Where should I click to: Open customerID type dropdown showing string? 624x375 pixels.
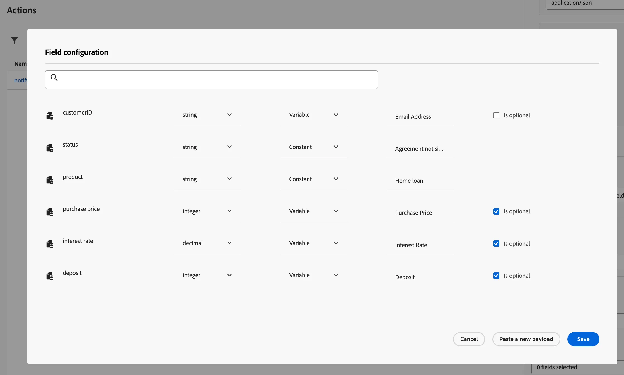tap(207, 115)
